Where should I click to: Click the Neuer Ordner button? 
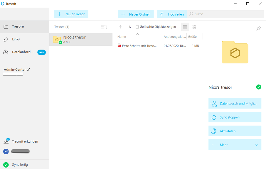(136, 14)
